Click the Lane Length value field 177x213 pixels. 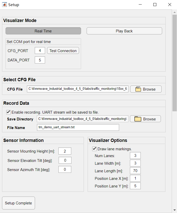[x=135, y=171]
